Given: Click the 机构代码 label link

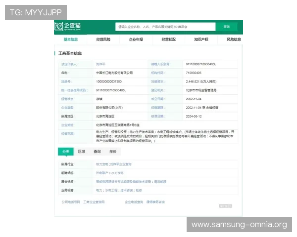Looking at the screenshot, I should [x=158, y=73].
